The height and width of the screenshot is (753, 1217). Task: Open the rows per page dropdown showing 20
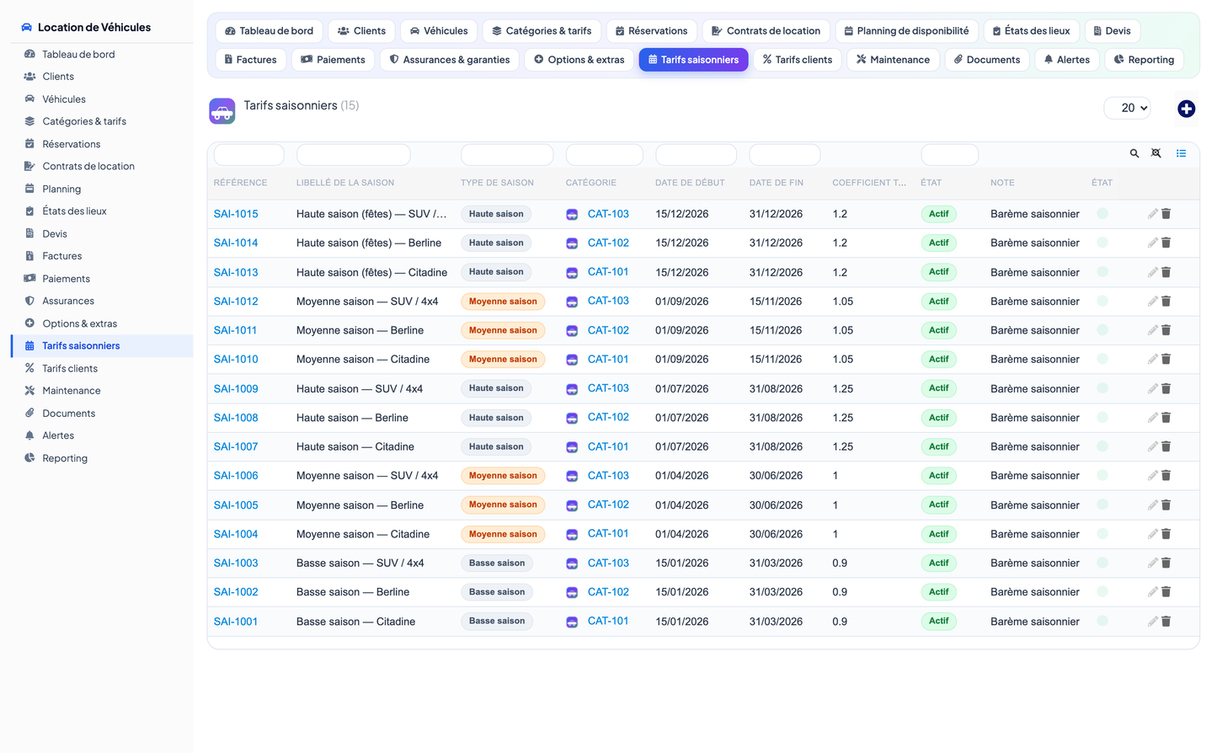[1127, 108]
